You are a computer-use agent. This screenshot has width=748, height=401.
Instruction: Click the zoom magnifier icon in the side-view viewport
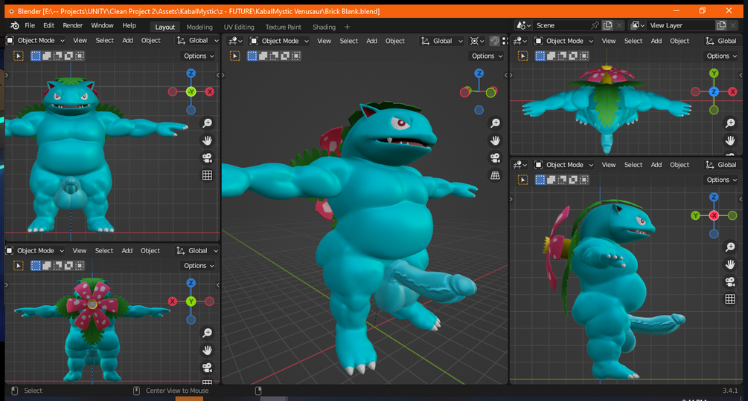point(730,247)
